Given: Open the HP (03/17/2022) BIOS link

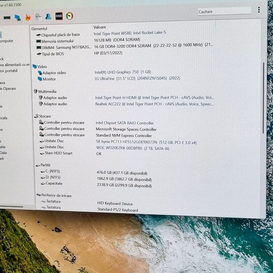Looking at the screenshot, I should point(108,53).
